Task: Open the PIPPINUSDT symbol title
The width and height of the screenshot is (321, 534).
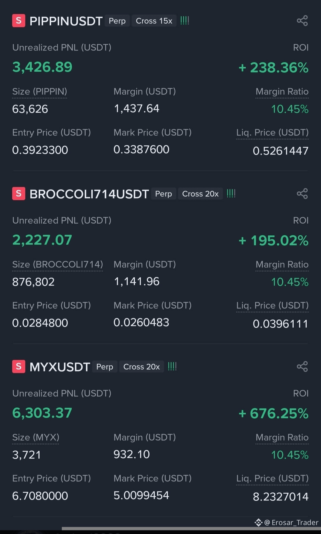Action: (x=66, y=21)
